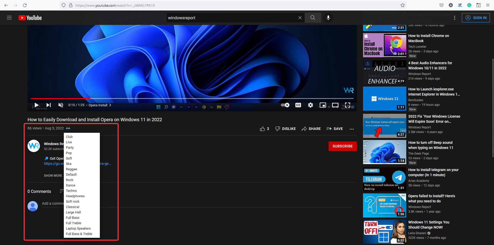494x245 pixels.
Task: Click the SIGN IN button
Action: (x=476, y=18)
